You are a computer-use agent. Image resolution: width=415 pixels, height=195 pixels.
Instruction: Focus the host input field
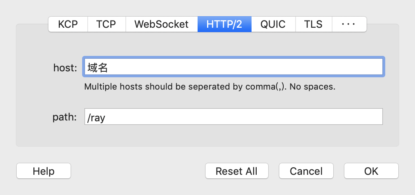[x=233, y=67]
